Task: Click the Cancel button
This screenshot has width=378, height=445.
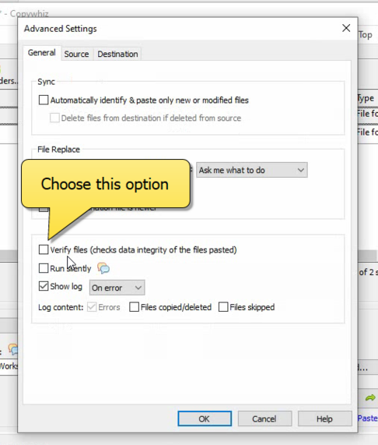Action: [264, 419]
